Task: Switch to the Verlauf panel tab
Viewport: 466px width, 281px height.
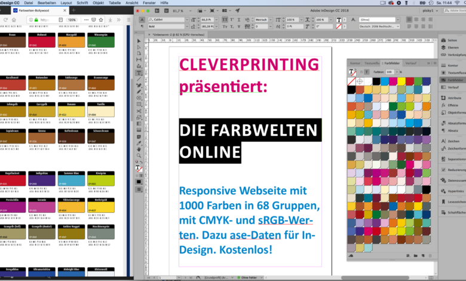Action: tap(410, 63)
